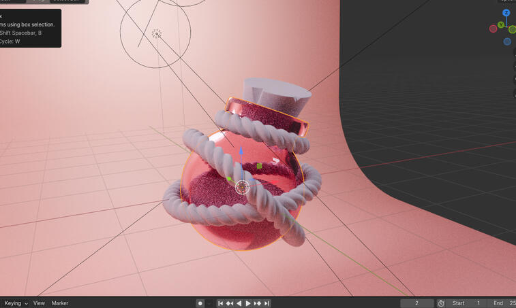
Task: Click the End frame field
Action: pyautogui.click(x=503, y=303)
